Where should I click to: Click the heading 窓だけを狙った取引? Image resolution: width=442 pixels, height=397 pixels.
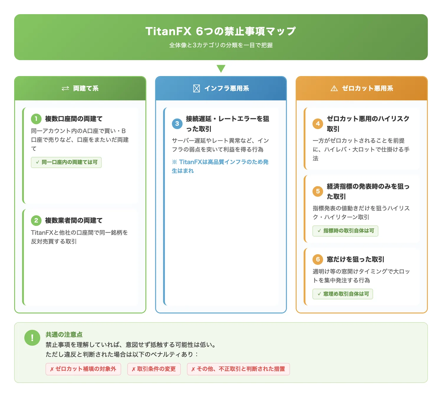coord(356,259)
